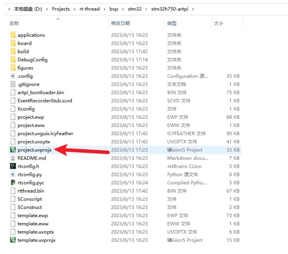The width and height of the screenshot is (288, 254).
Task: Expand chevron after 本地磁盘 (D:) breadcrumb
Action: pos(47,9)
